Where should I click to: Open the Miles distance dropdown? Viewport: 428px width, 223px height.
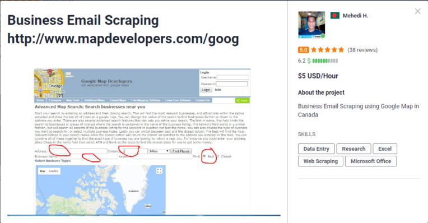159,151
